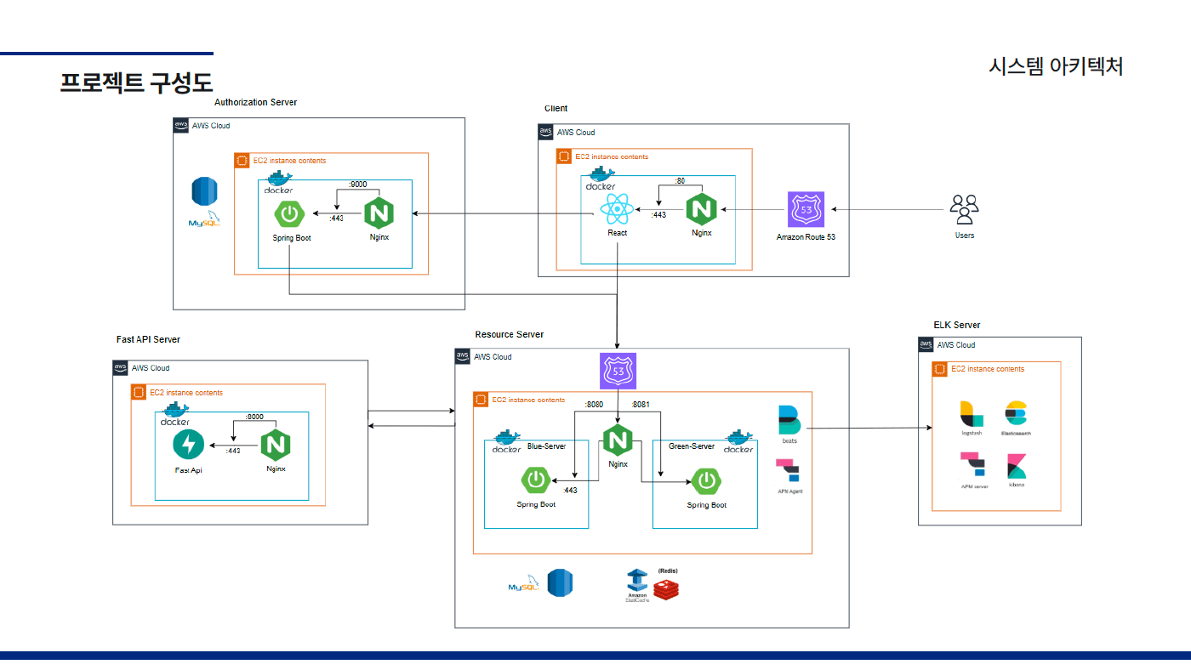Click the 'Authorization Server' heading
Image resolution: width=1191 pixels, height=670 pixels.
click(256, 102)
